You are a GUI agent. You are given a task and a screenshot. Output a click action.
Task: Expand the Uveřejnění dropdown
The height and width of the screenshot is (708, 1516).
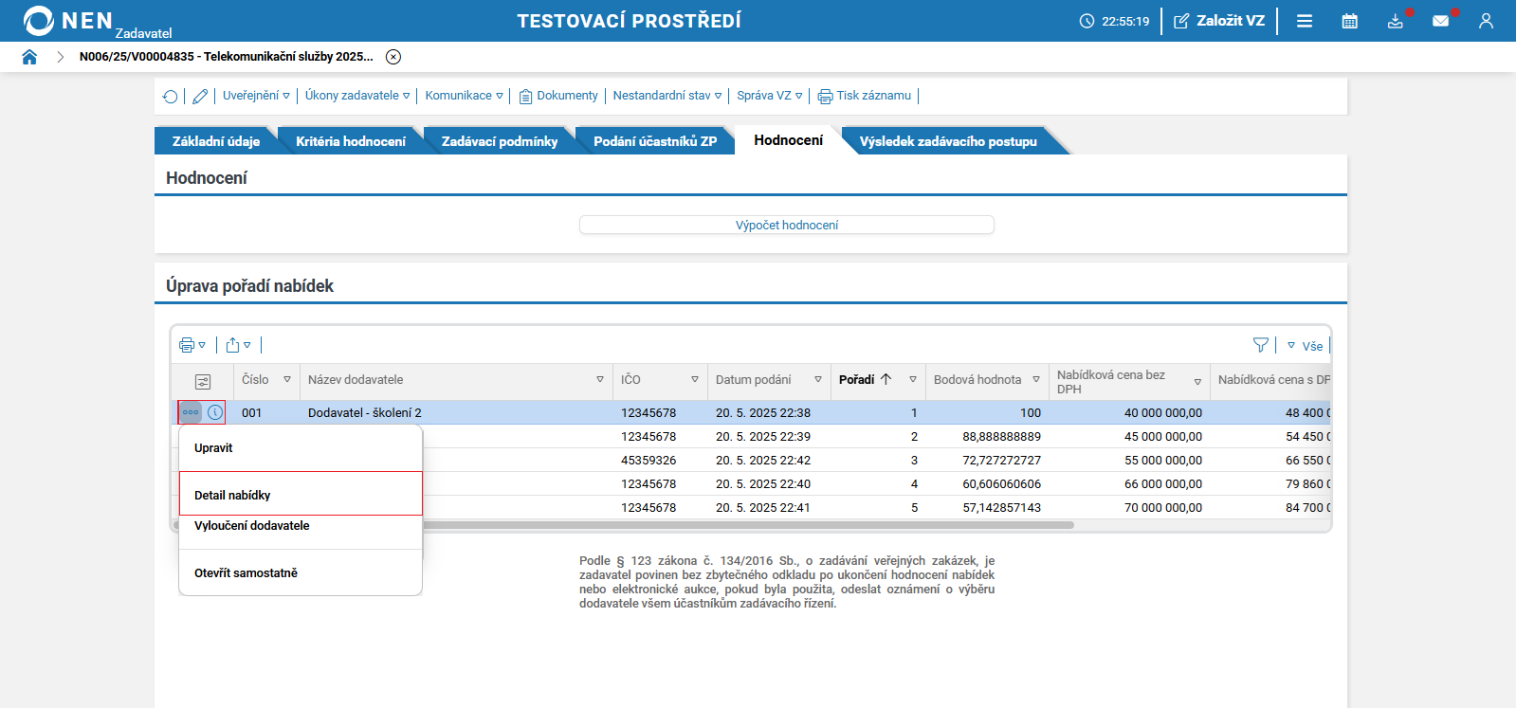pos(256,96)
